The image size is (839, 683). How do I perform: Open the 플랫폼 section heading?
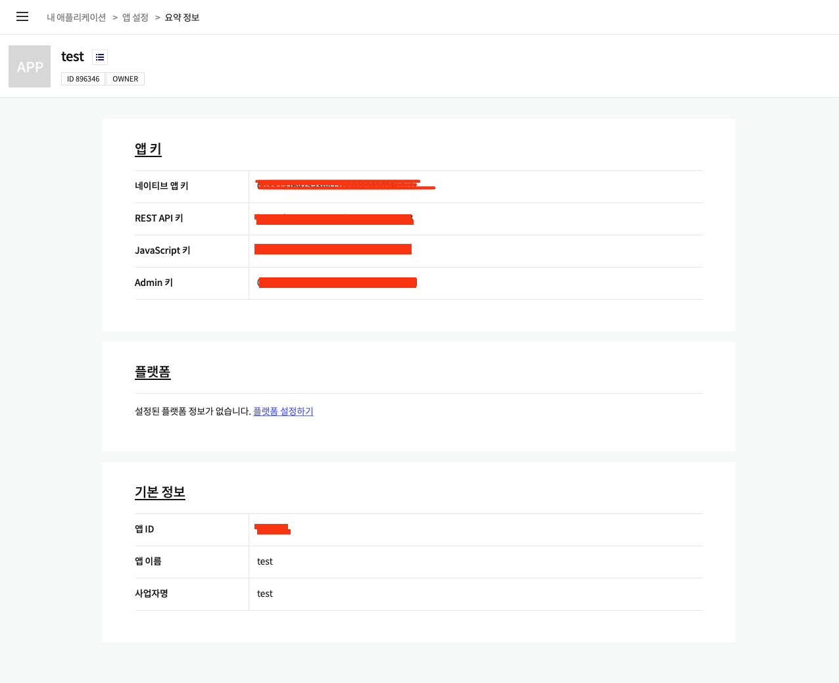(153, 372)
